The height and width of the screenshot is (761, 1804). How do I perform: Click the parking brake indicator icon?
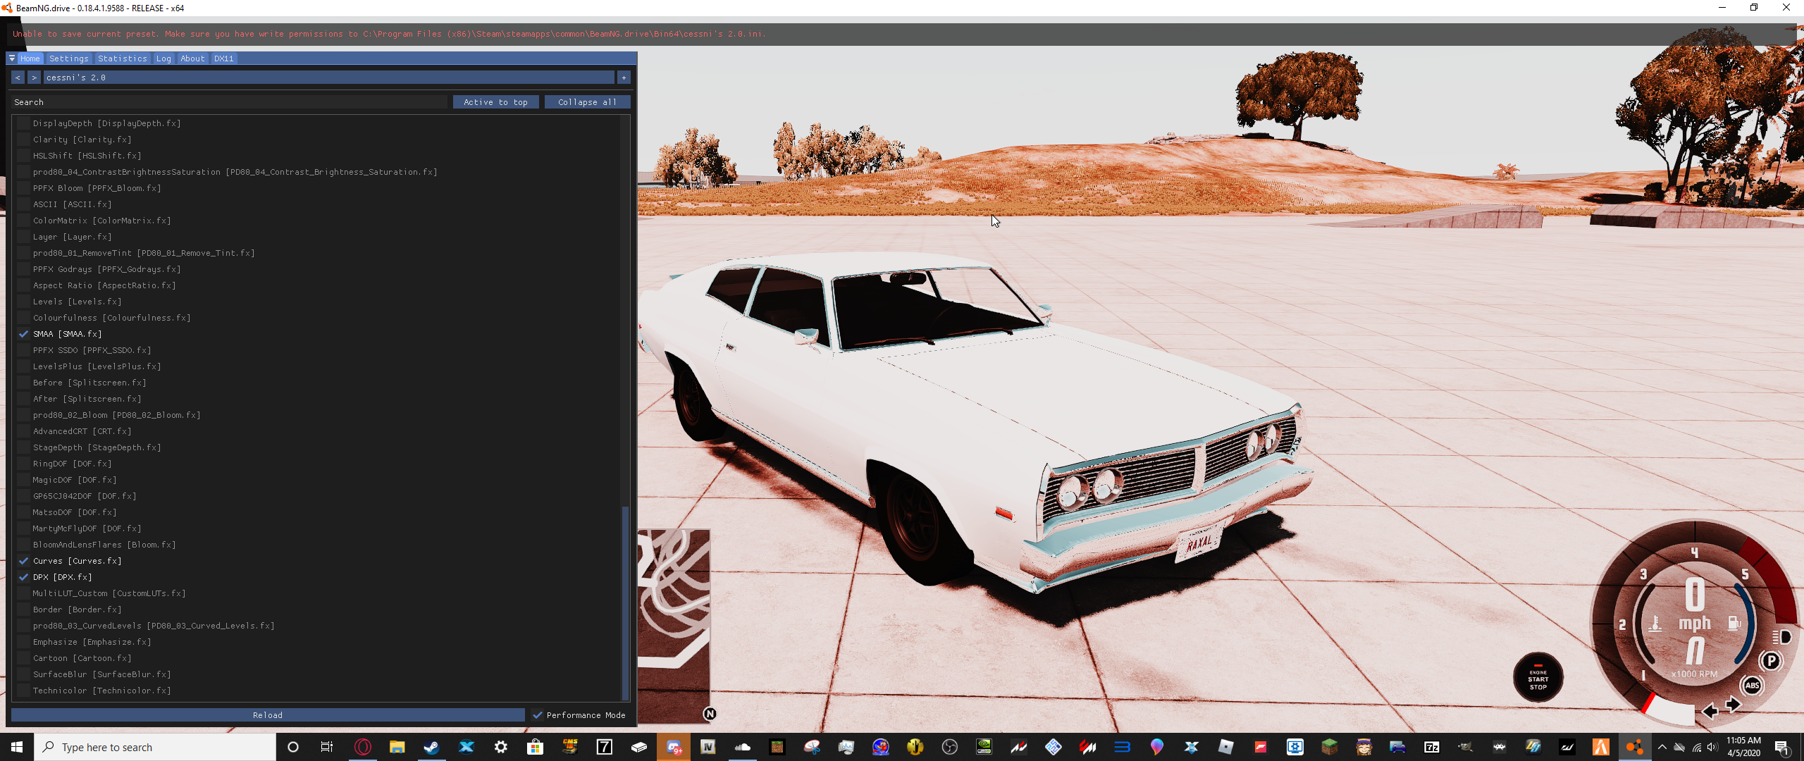click(x=1770, y=661)
